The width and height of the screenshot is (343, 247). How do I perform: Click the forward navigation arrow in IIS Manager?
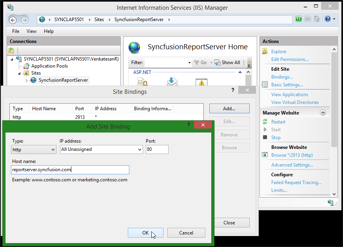[x=25, y=20]
